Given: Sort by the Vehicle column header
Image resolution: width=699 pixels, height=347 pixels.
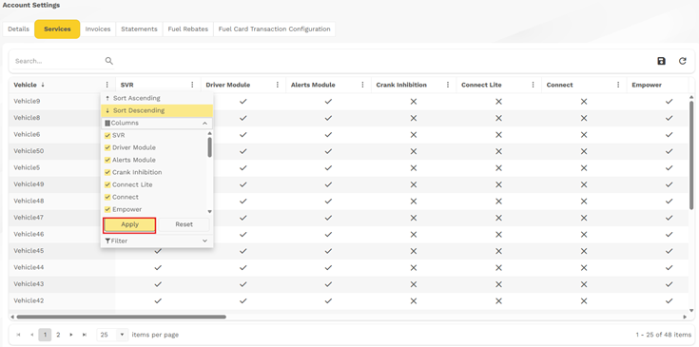Looking at the screenshot, I should pyautogui.click(x=25, y=85).
